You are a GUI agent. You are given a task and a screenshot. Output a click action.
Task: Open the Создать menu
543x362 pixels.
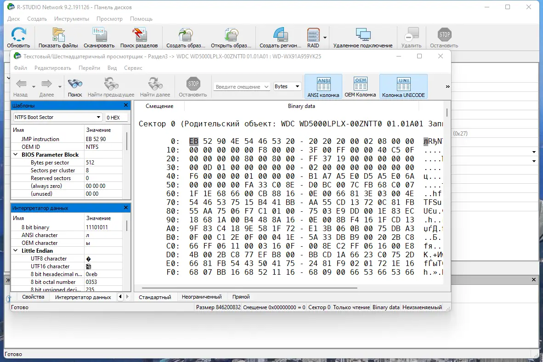37,19
